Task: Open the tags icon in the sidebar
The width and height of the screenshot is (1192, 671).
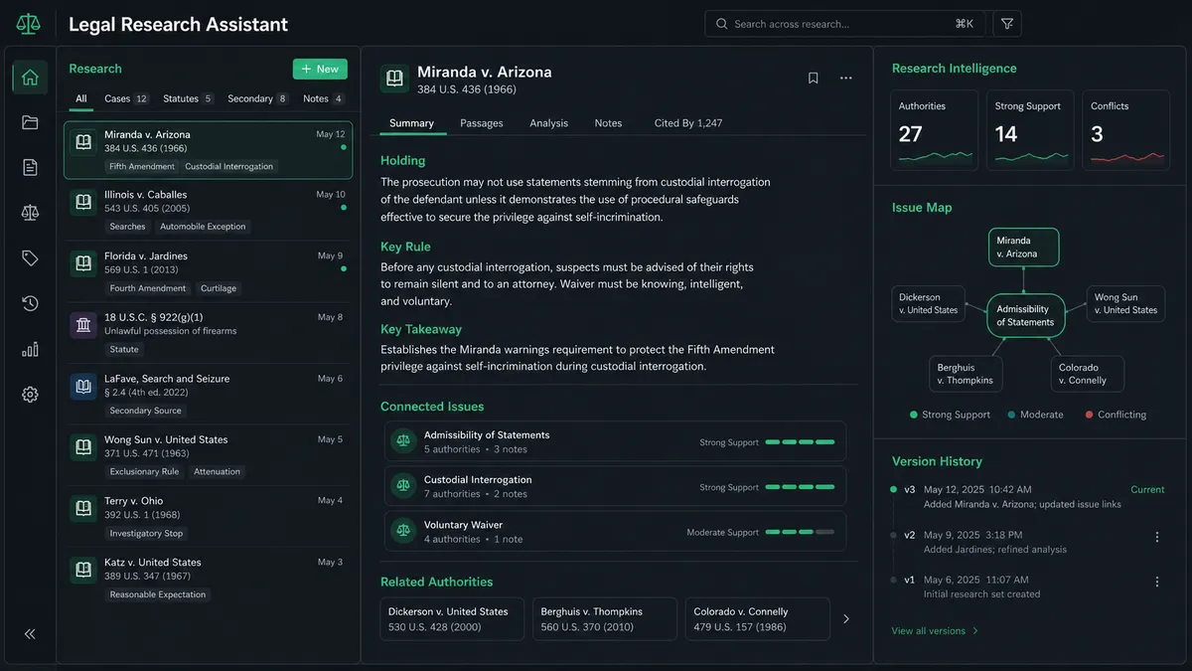Action: point(30,258)
